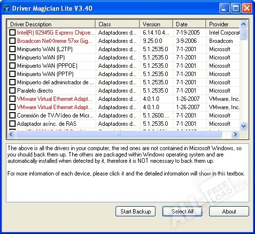Minimize the Driver Magician Lite window
The height and width of the screenshot is (234, 255).
click(224, 8)
